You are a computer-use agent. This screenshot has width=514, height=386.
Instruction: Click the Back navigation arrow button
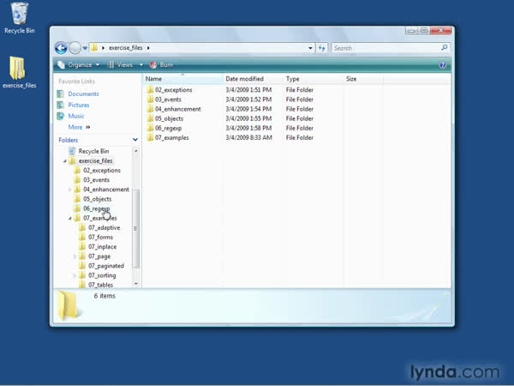[x=61, y=48]
